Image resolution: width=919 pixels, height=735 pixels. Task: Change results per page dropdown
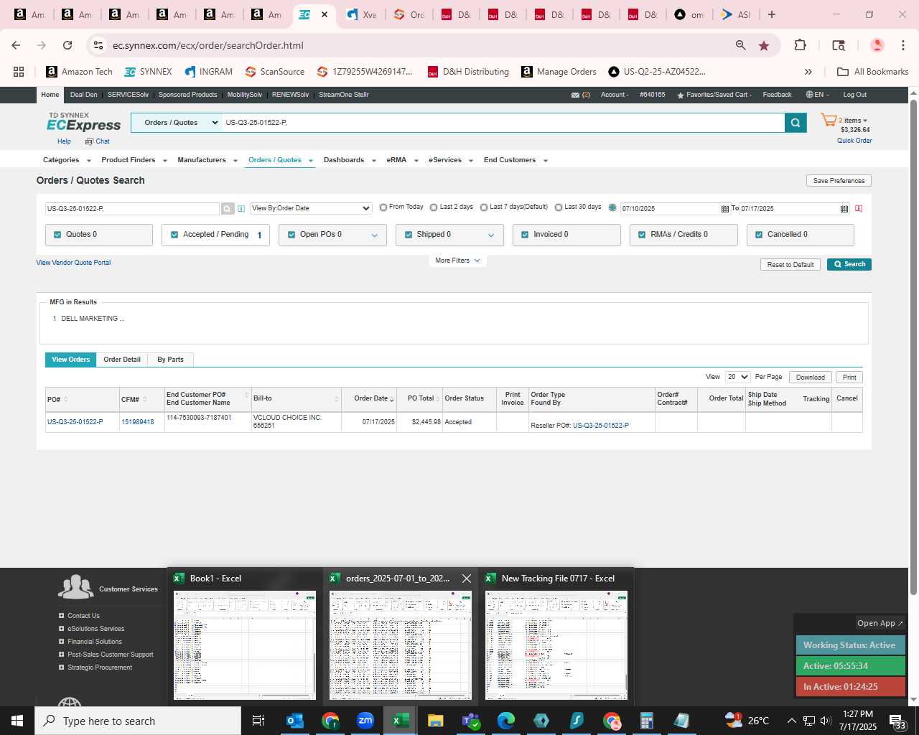[737, 377]
